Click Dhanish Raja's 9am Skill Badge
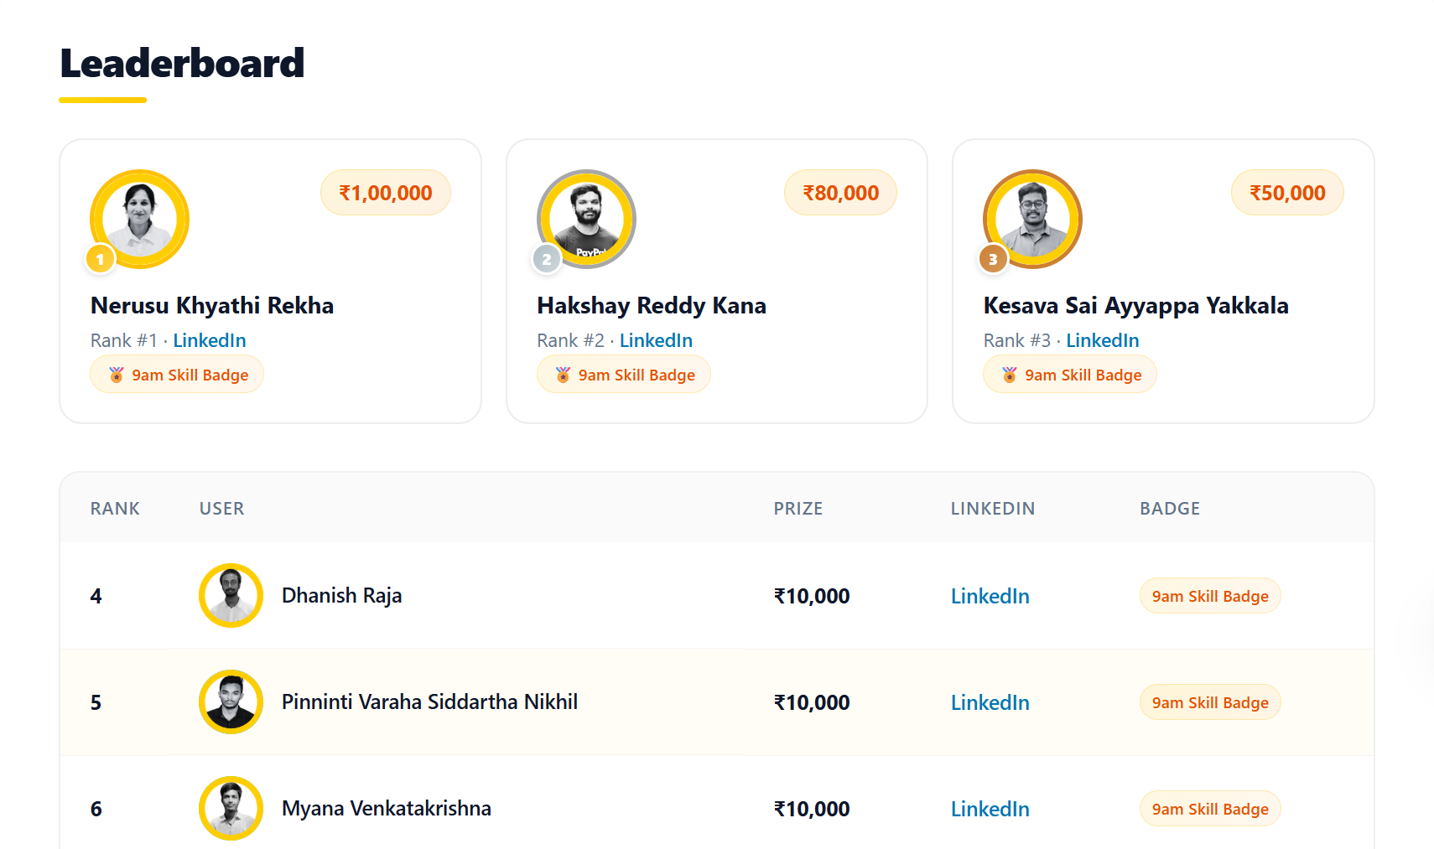Screen dimensions: 1434x849 pos(1210,596)
